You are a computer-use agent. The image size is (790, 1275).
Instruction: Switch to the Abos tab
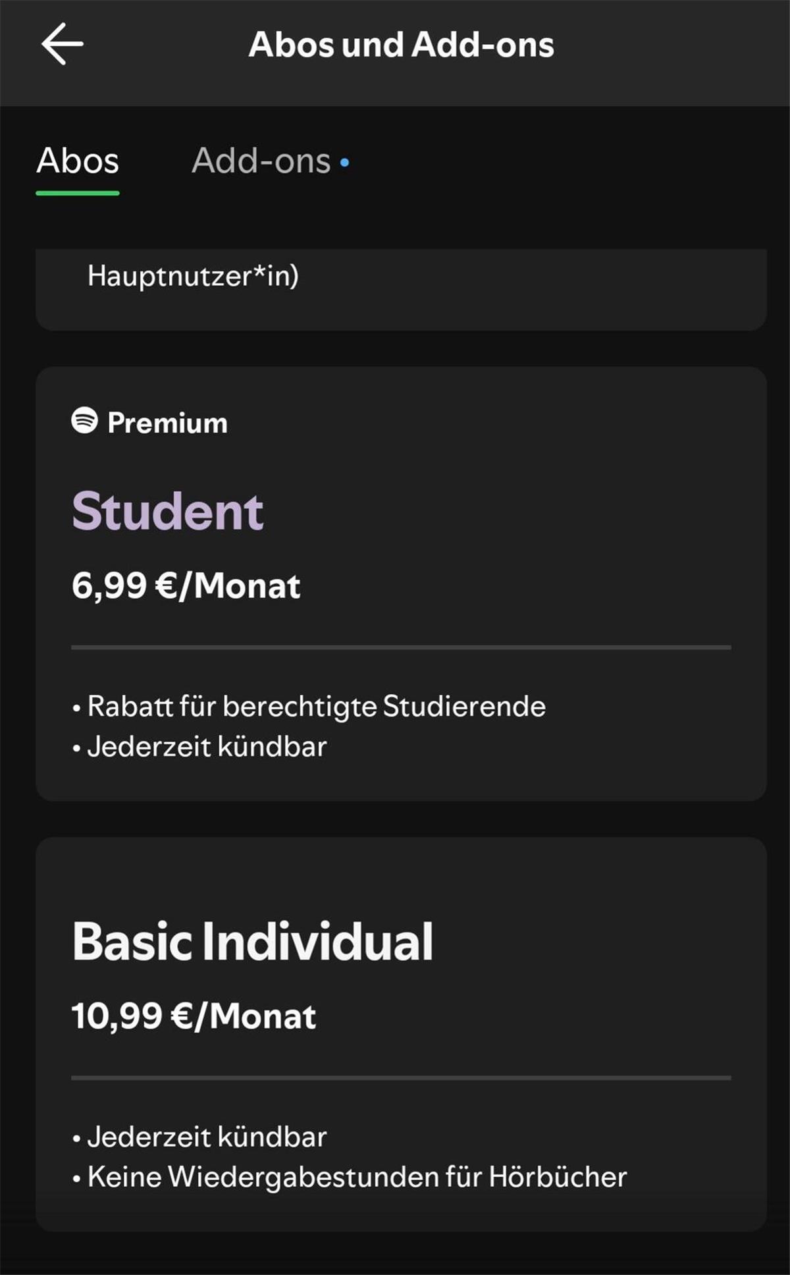coord(78,161)
